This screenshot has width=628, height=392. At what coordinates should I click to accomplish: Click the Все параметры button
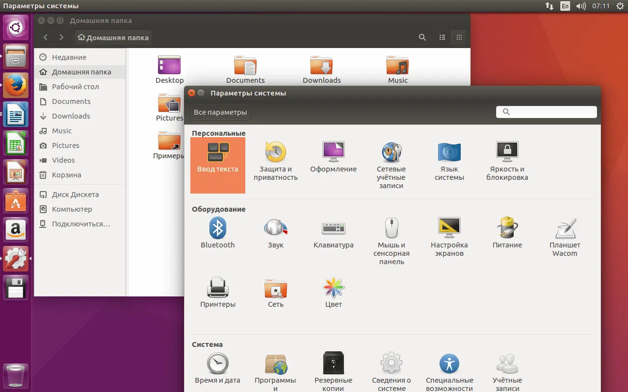pos(219,112)
